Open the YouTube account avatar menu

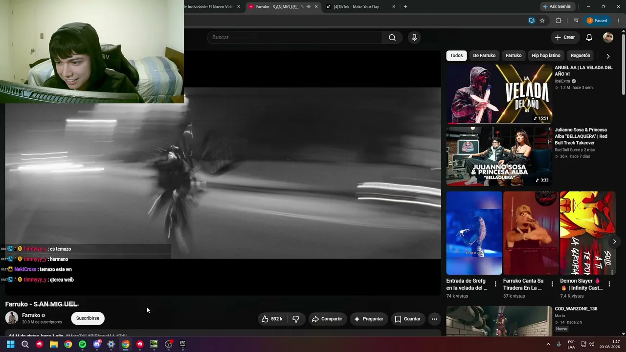pyautogui.click(x=608, y=38)
